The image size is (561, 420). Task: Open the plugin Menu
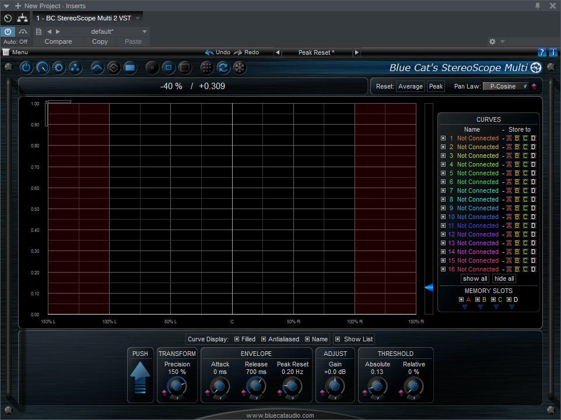(16, 52)
